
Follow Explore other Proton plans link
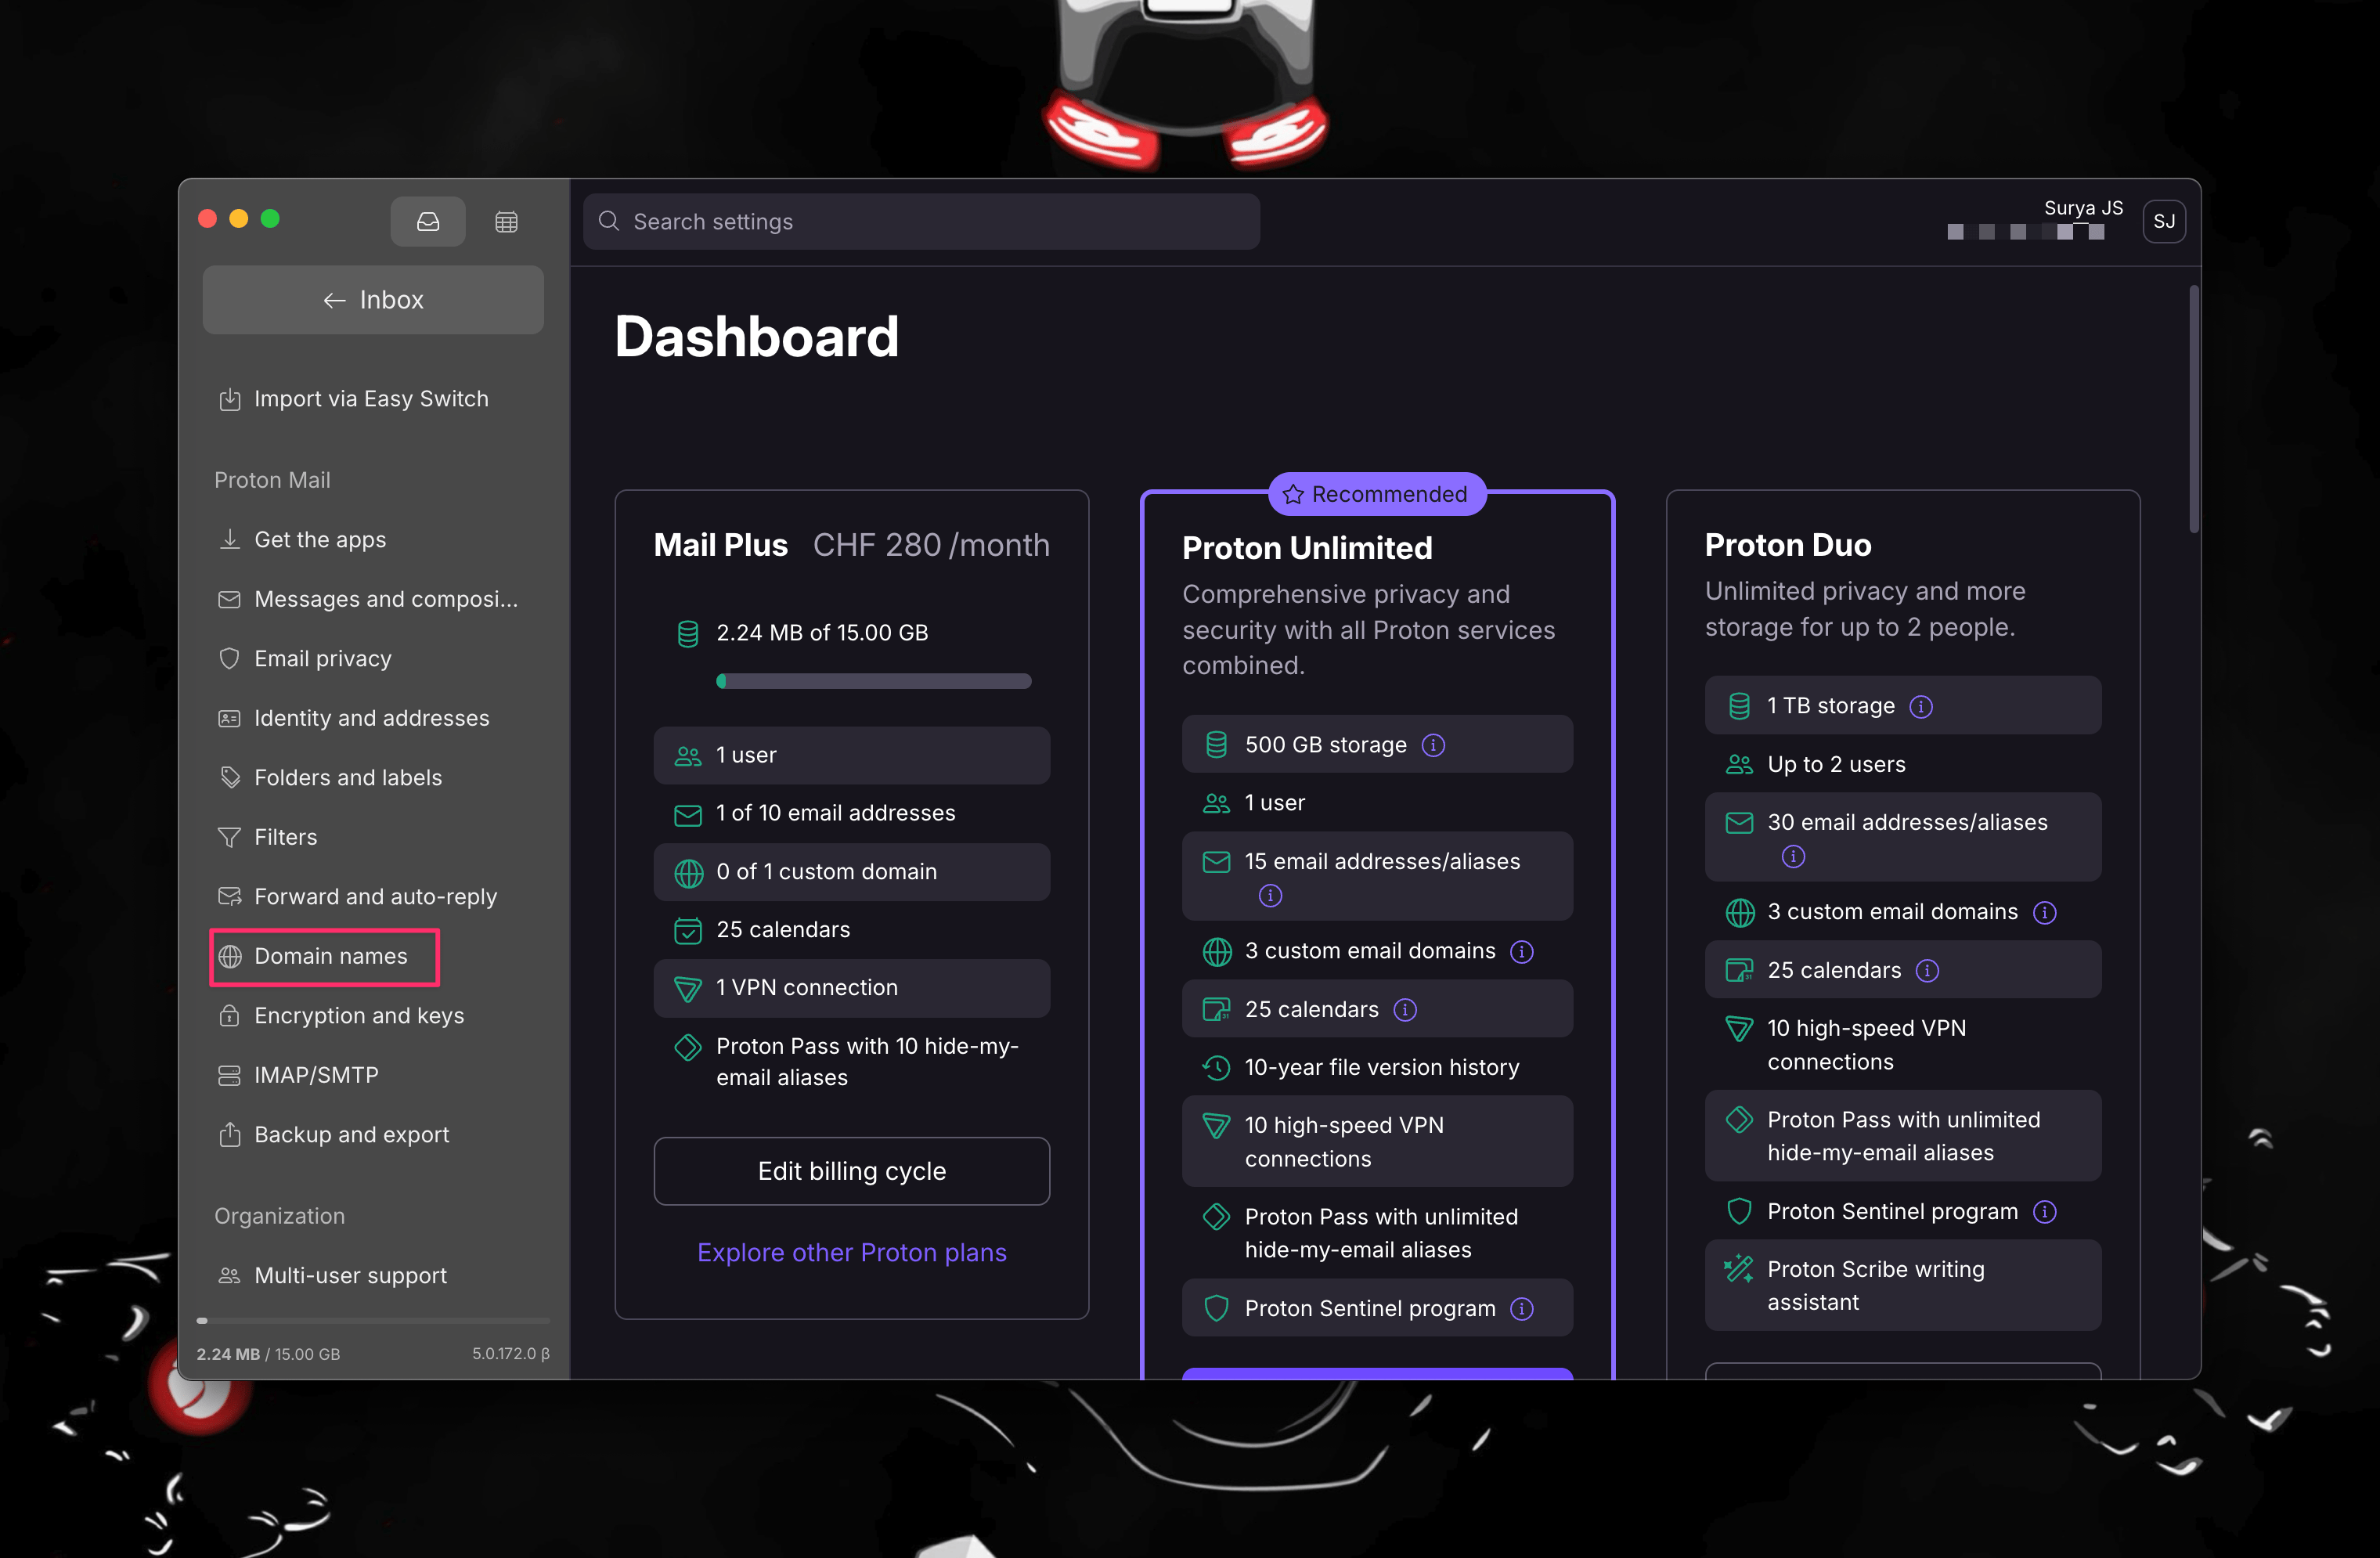pos(852,1253)
